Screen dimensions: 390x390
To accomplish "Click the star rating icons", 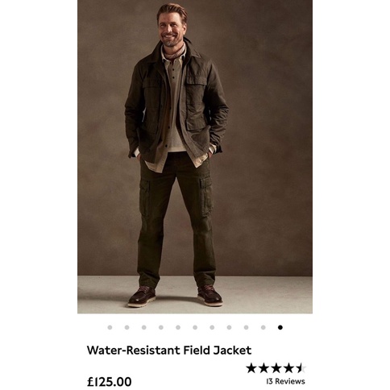I will point(276,368).
